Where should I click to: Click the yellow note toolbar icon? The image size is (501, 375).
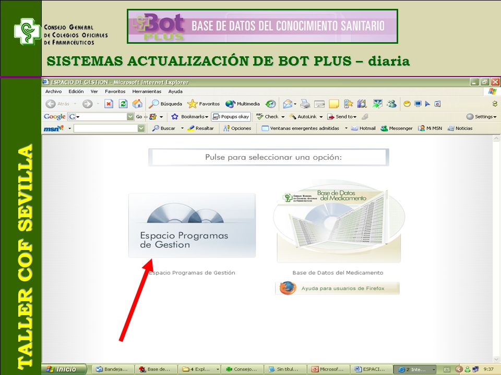point(333,104)
